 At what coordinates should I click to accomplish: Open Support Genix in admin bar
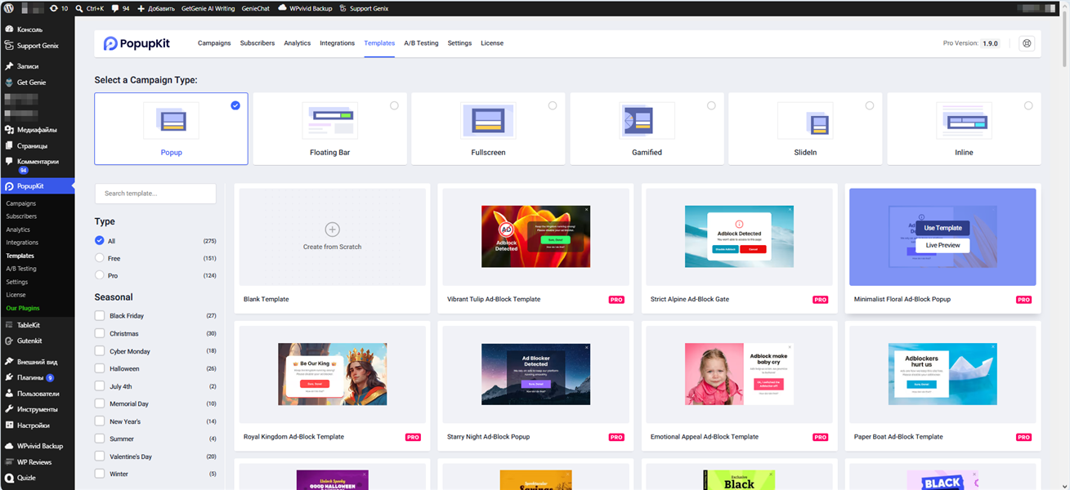pos(365,8)
